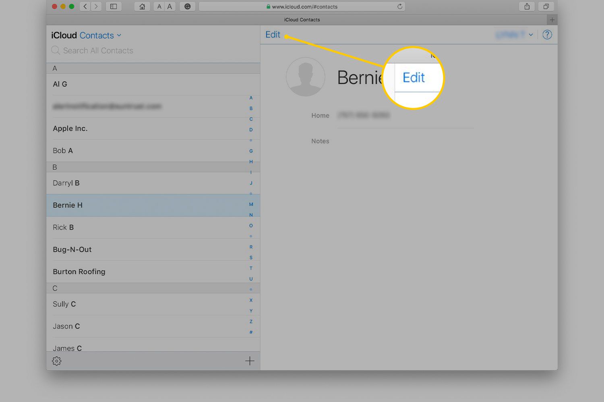Jump to letter T in index
Viewport: 604px width, 402px height.
tap(251, 268)
